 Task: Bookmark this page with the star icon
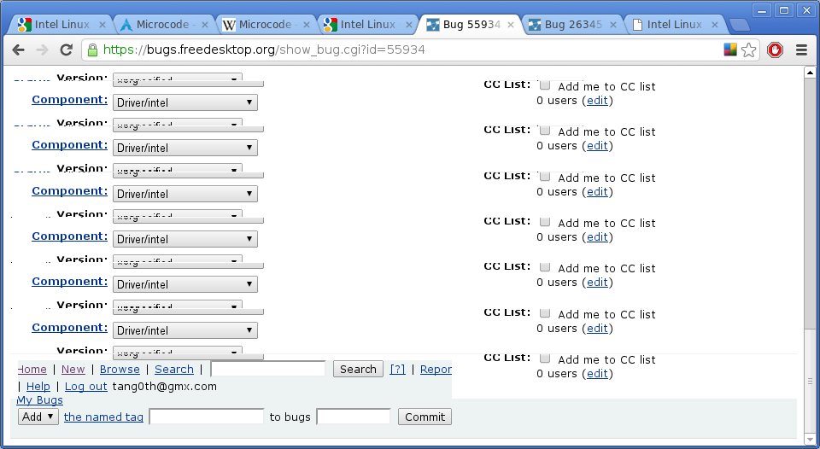pos(749,50)
